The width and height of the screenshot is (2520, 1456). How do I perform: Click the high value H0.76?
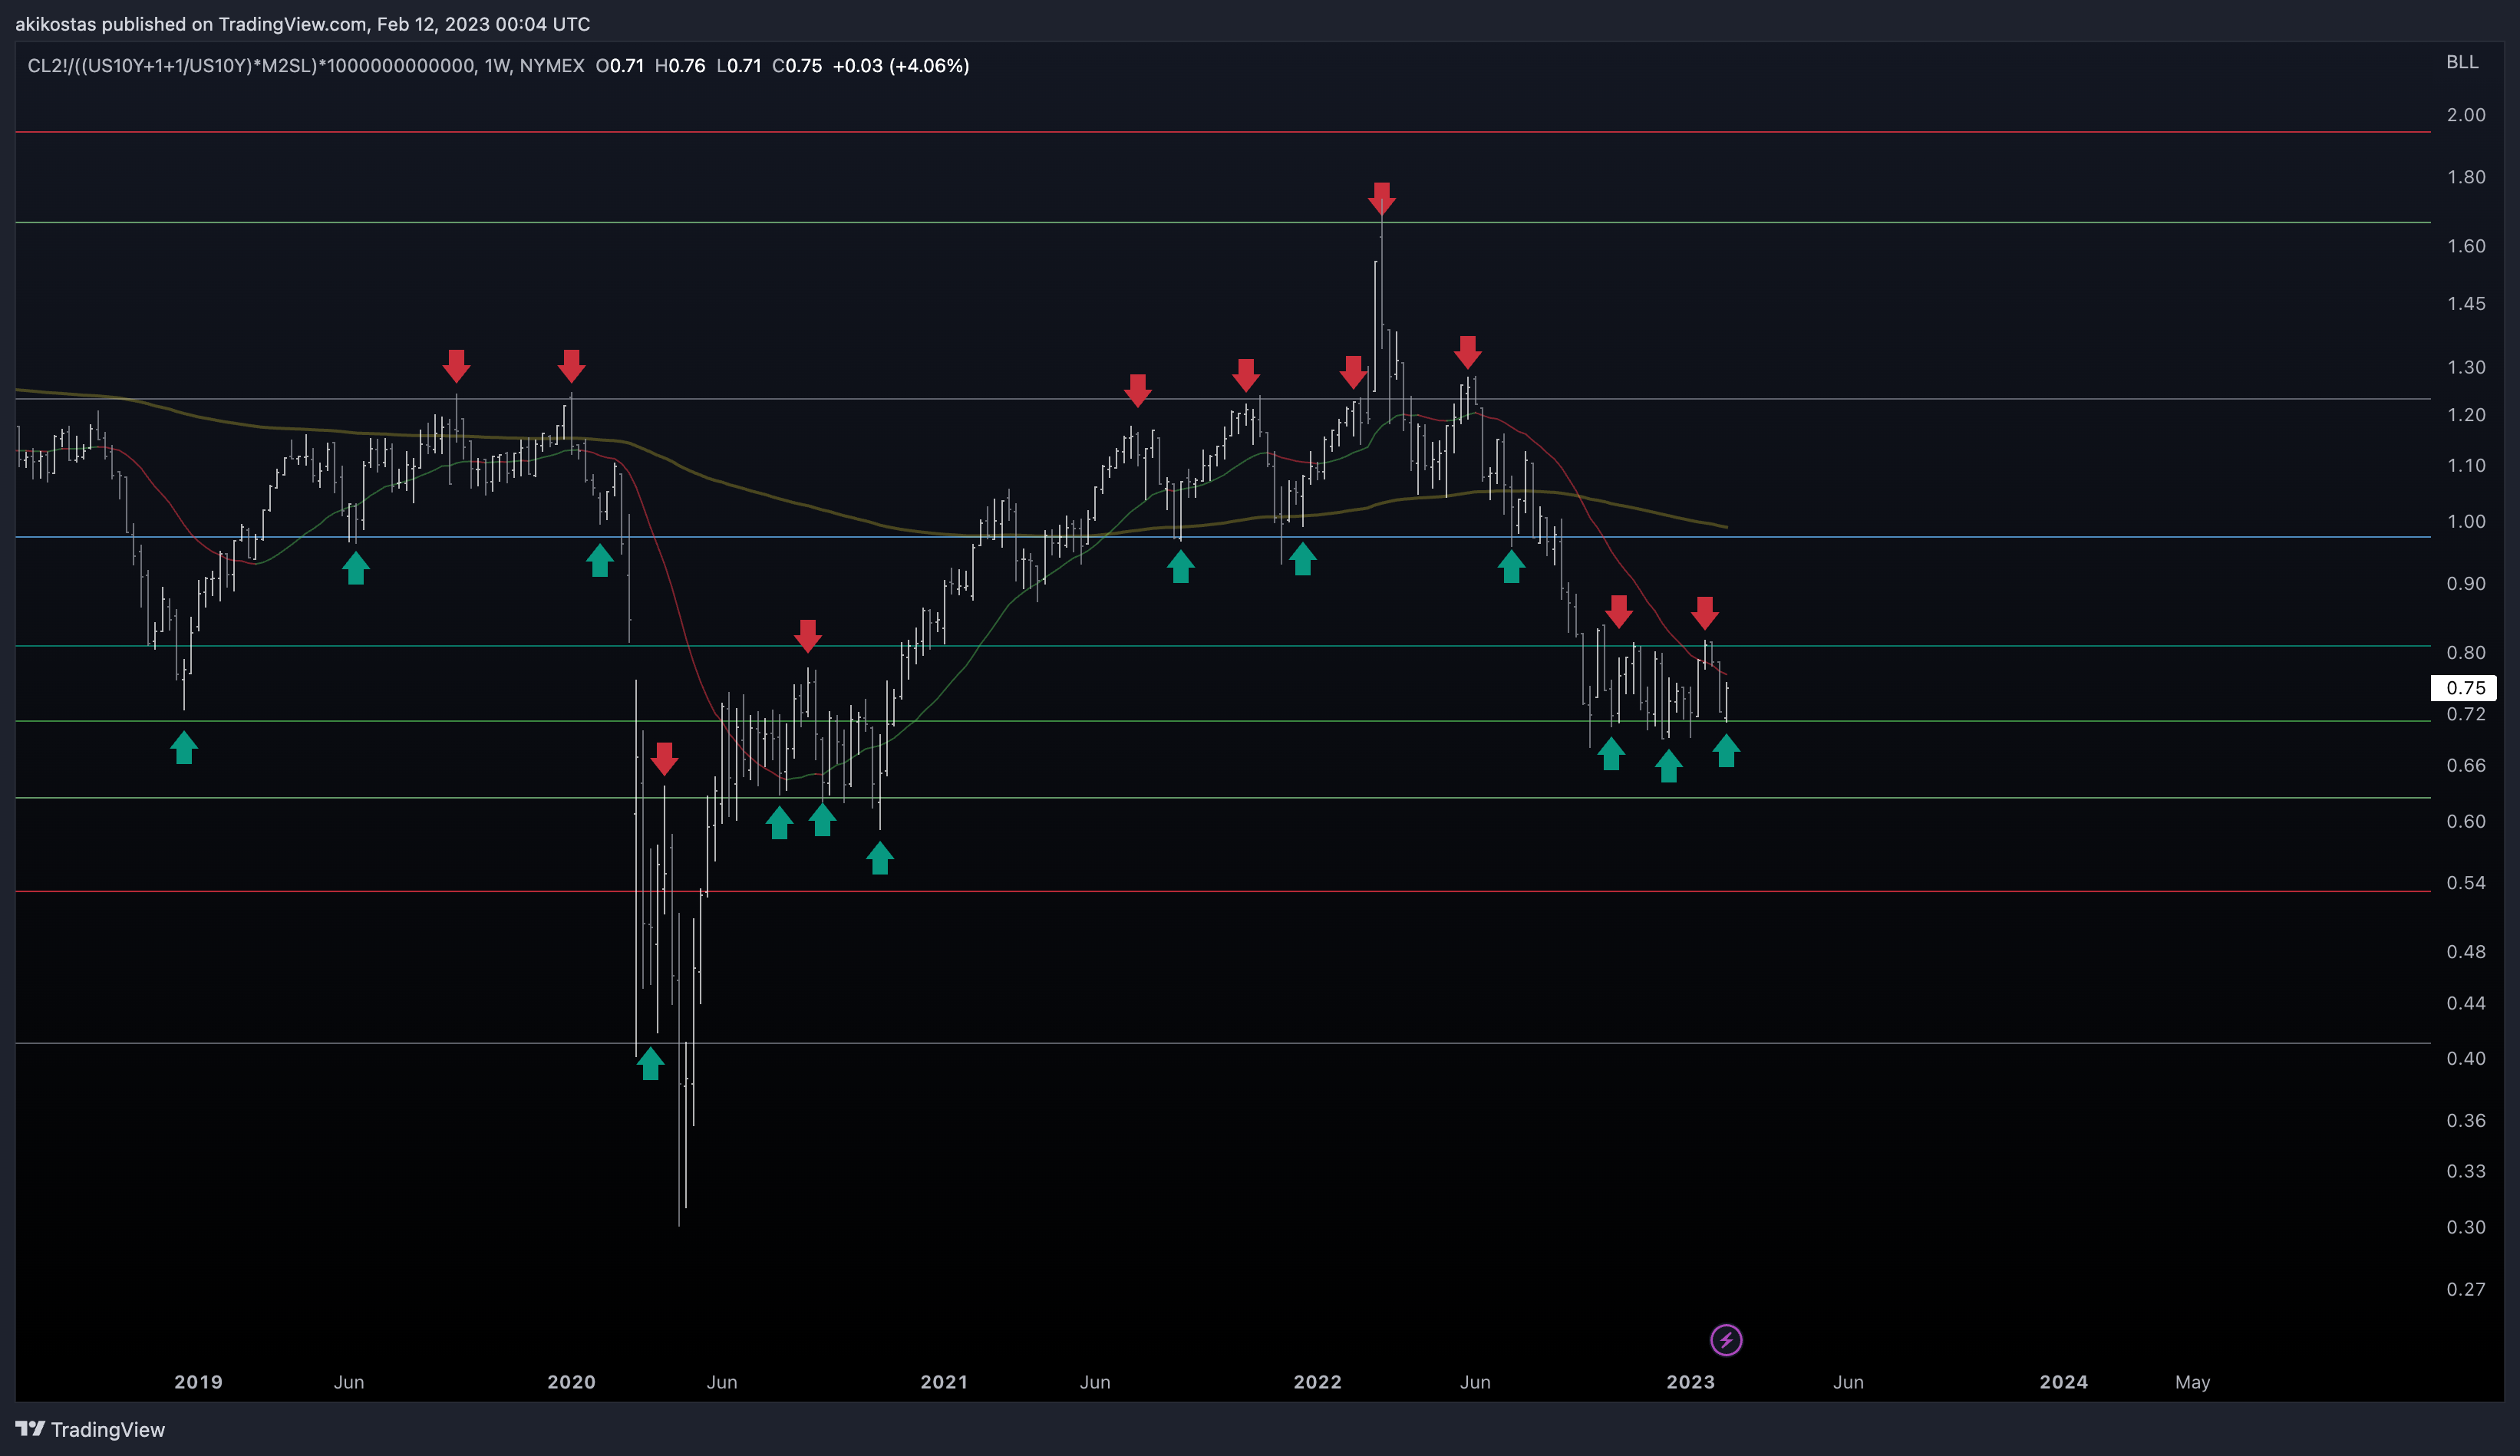[x=680, y=66]
